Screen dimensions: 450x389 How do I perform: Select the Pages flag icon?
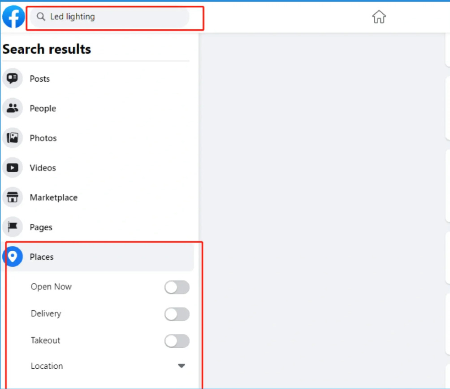[13, 227]
